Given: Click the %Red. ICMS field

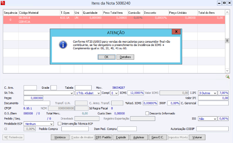Looking at the screenshot, I should [150, 103].
